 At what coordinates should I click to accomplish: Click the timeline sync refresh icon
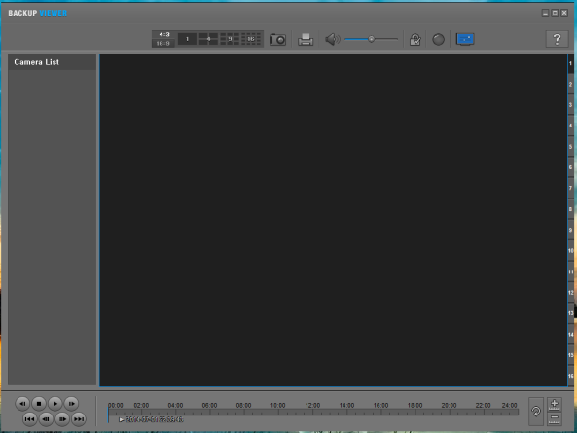click(x=536, y=412)
